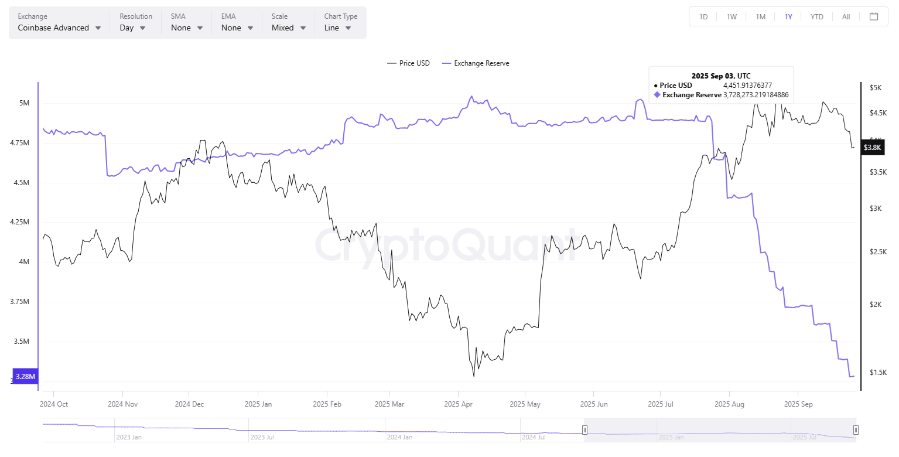Open the Scale dropdown set to Mixed
This screenshot has width=899, height=457.
[x=288, y=27]
